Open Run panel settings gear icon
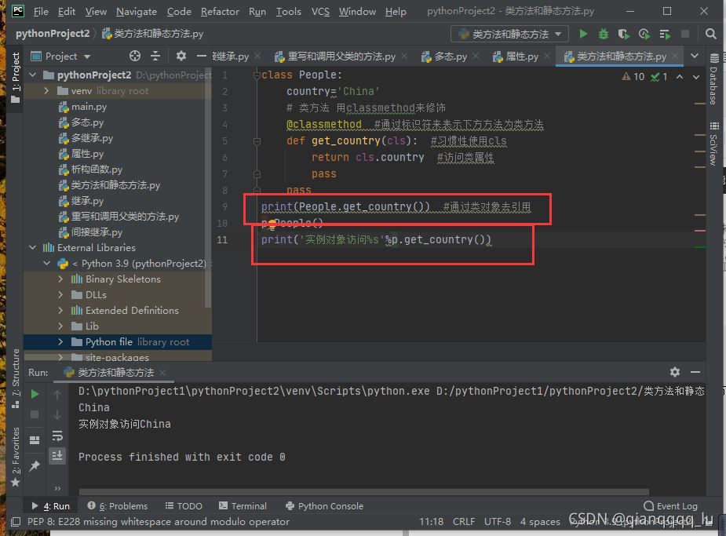The height and width of the screenshot is (536, 726). click(x=675, y=372)
